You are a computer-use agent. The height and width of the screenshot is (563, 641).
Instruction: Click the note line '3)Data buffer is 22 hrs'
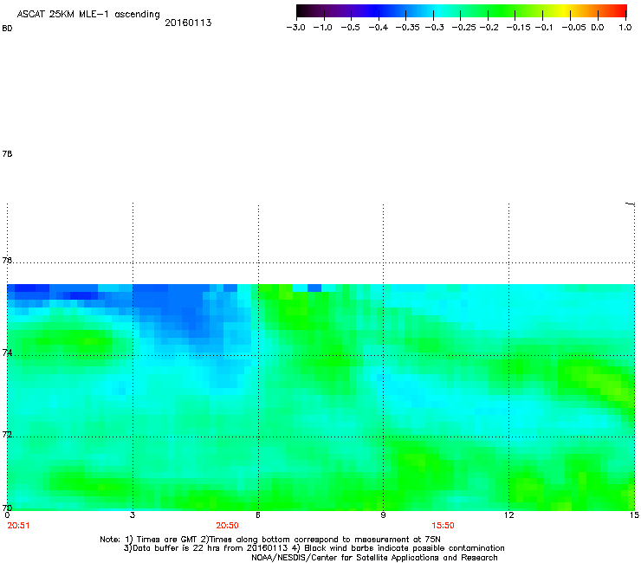(314, 548)
